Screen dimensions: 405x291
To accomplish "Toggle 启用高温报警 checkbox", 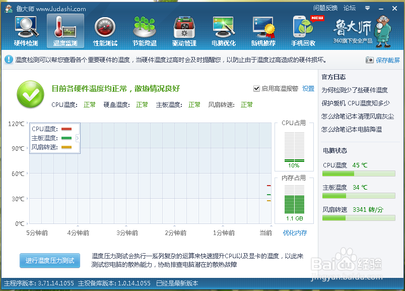I will 256,89.
